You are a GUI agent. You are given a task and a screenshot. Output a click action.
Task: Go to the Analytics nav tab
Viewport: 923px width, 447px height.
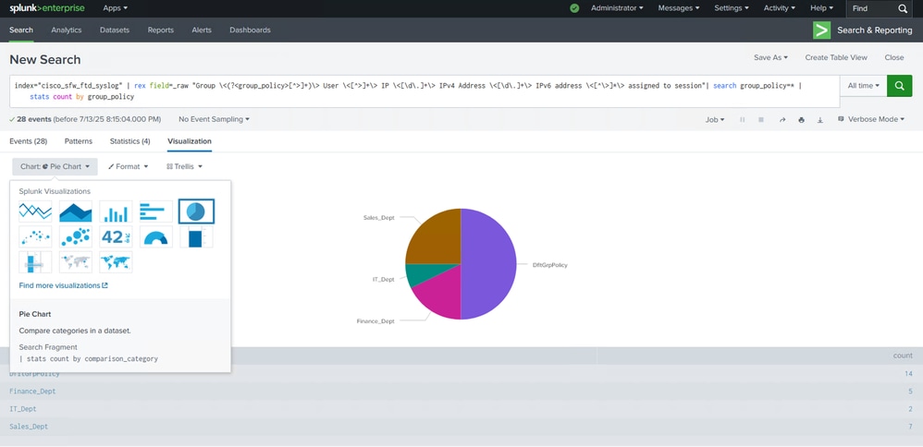click(67, 30)
